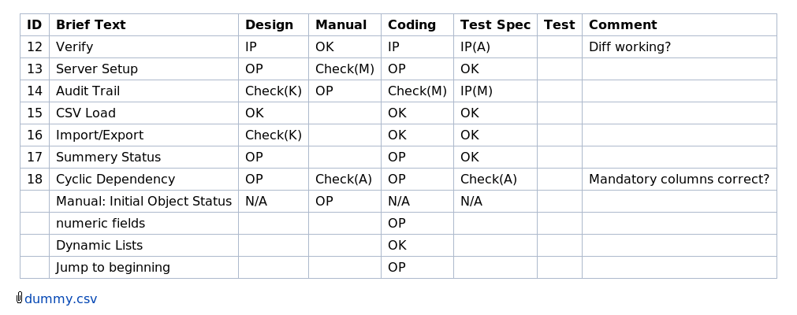This screenshot has width=797, height=315.
Task: Click the Jump to beginning cell
Action: 143,267
